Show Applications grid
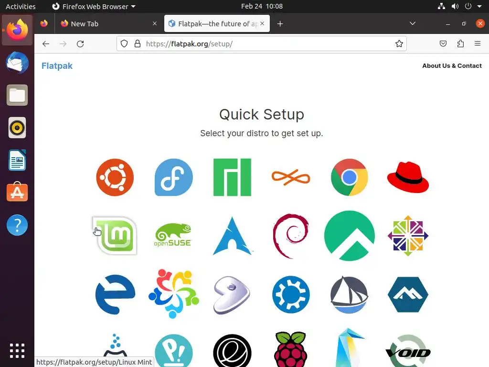 17,351
